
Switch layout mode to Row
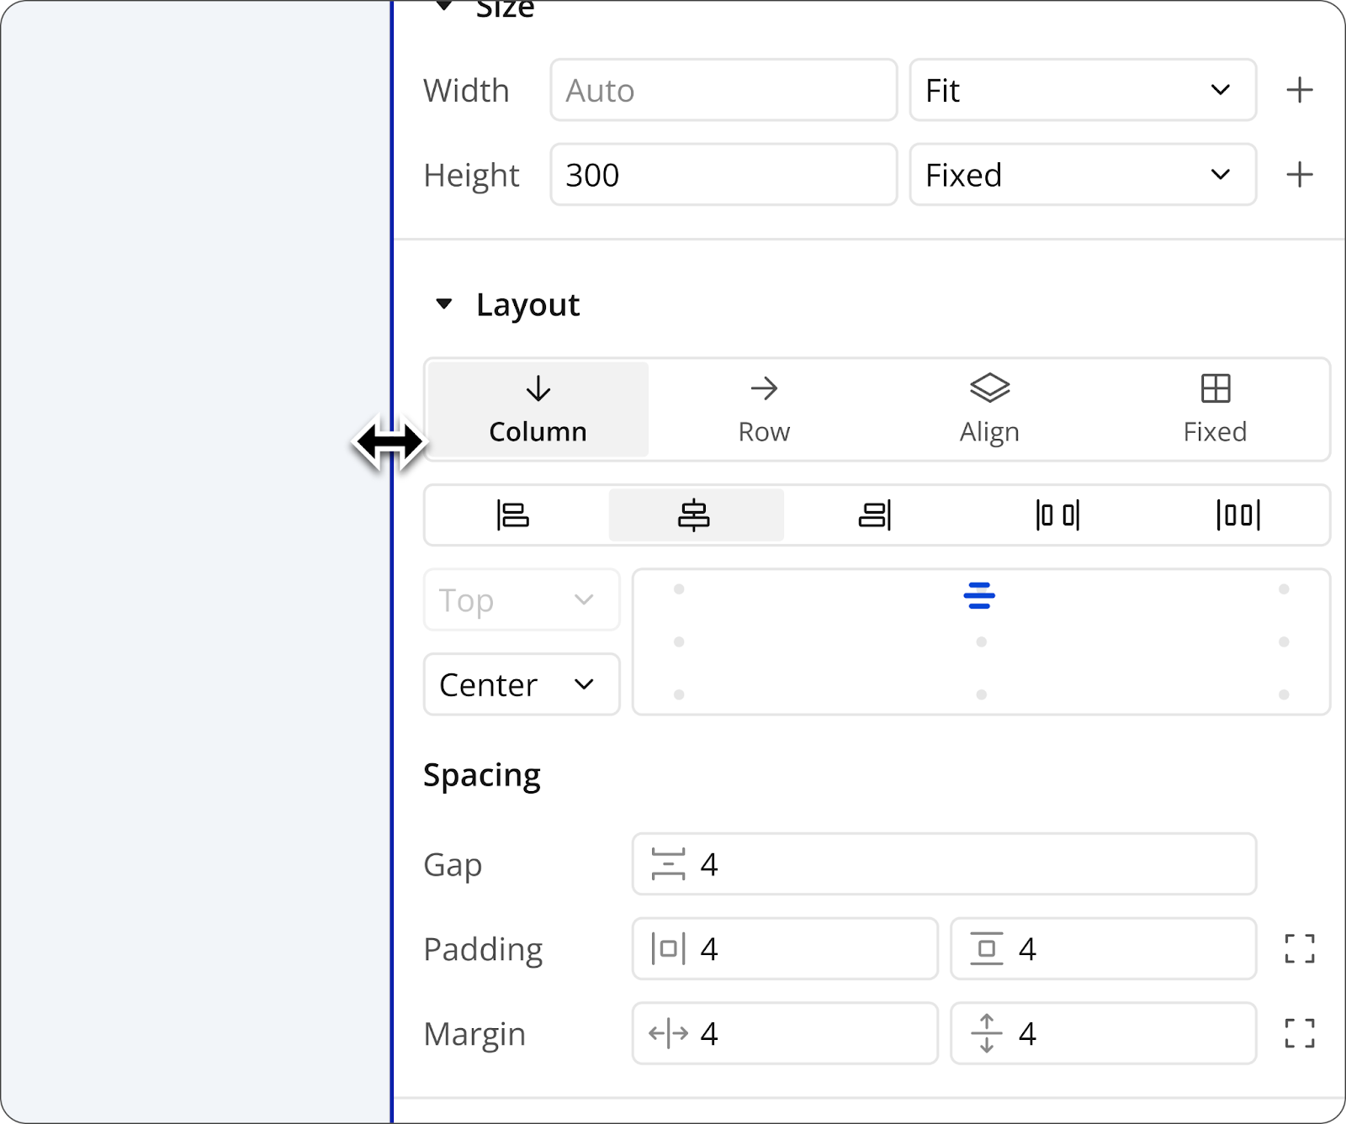(763, 409)
